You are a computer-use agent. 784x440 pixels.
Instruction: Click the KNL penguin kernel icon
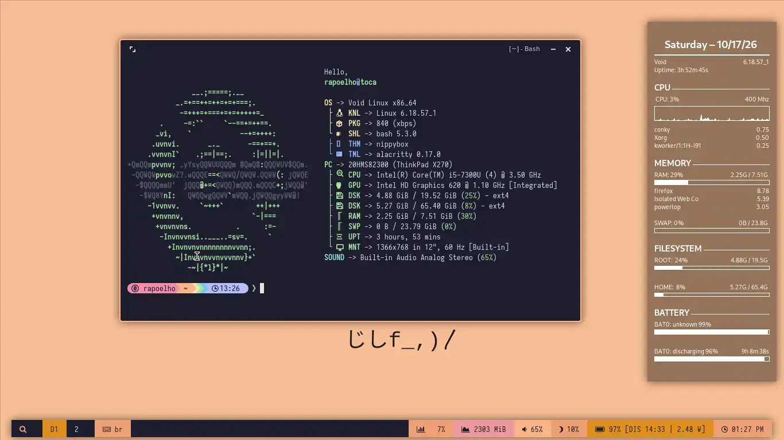click(x=339, y=113)
